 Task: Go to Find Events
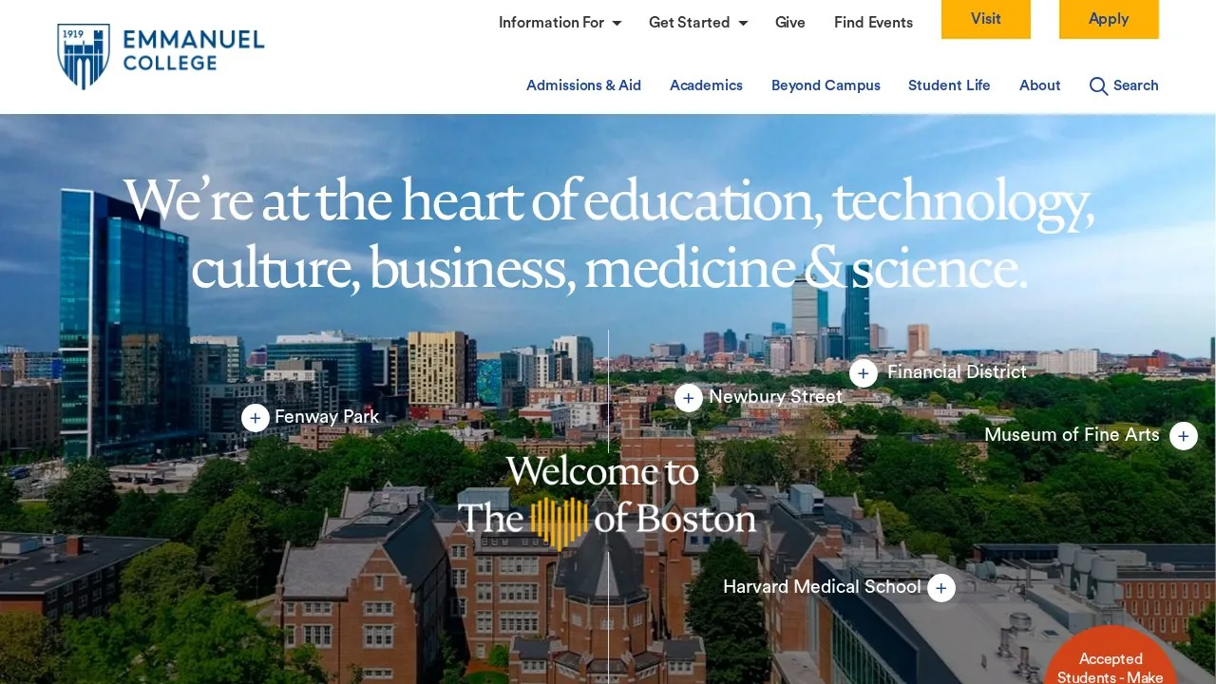click(x=873, y=23)
